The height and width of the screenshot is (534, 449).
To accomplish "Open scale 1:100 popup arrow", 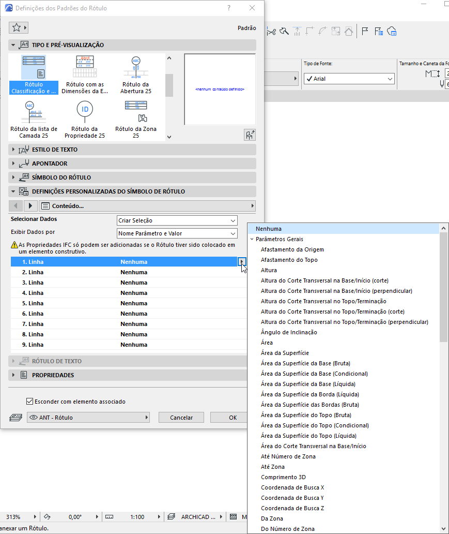I will click(x=159, y=516).
